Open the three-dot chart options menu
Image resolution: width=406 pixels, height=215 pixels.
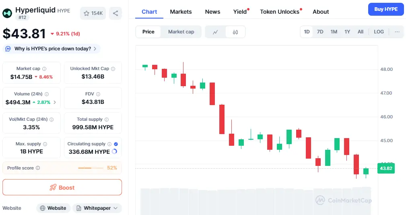[397, 31]
